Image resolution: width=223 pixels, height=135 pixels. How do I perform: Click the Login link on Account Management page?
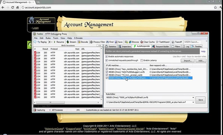pyautogui.click(x=35, y=28)
